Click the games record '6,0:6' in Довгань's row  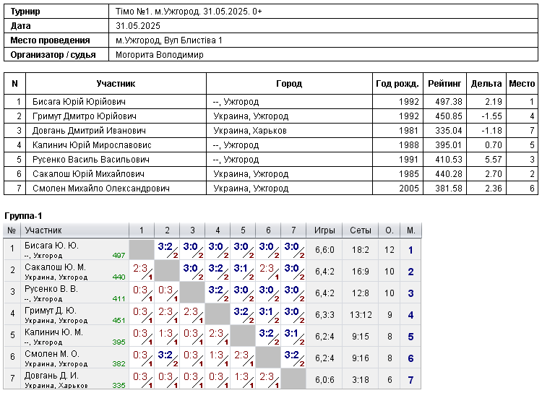pyautogui.click(x=324, y=380)
